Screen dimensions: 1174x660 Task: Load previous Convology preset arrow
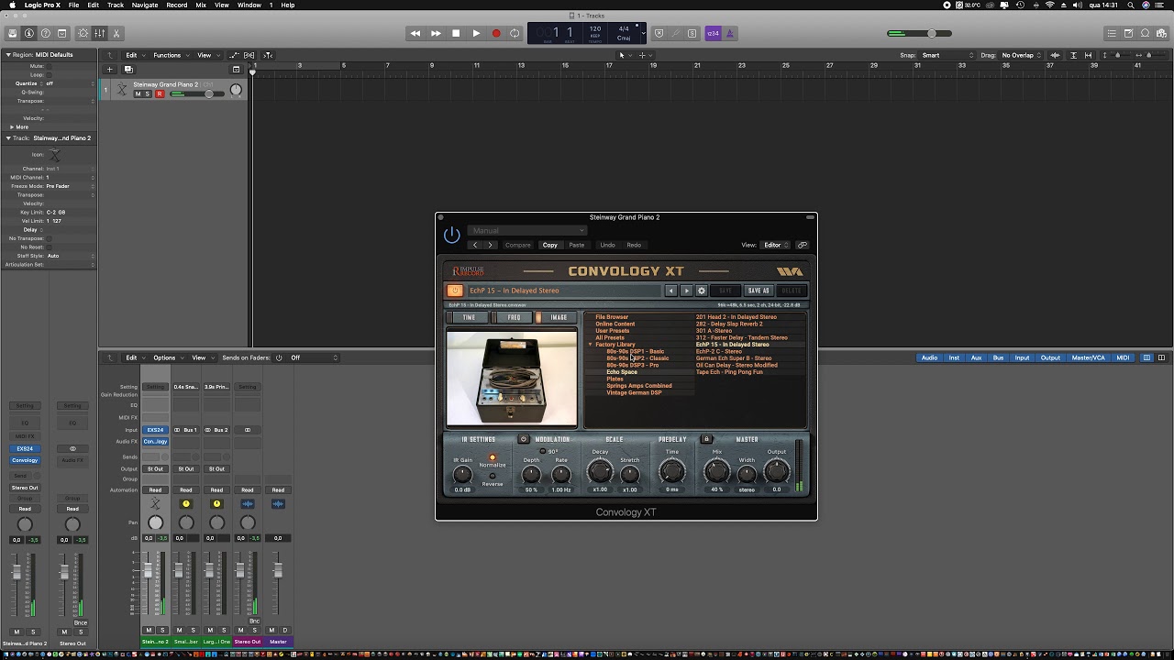(671, 291)
